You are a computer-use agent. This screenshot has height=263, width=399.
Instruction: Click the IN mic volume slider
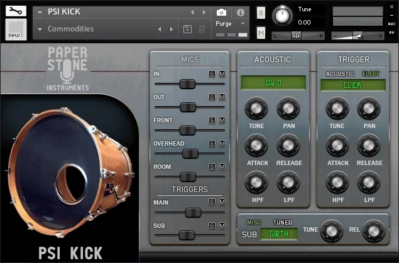point(187,84)
